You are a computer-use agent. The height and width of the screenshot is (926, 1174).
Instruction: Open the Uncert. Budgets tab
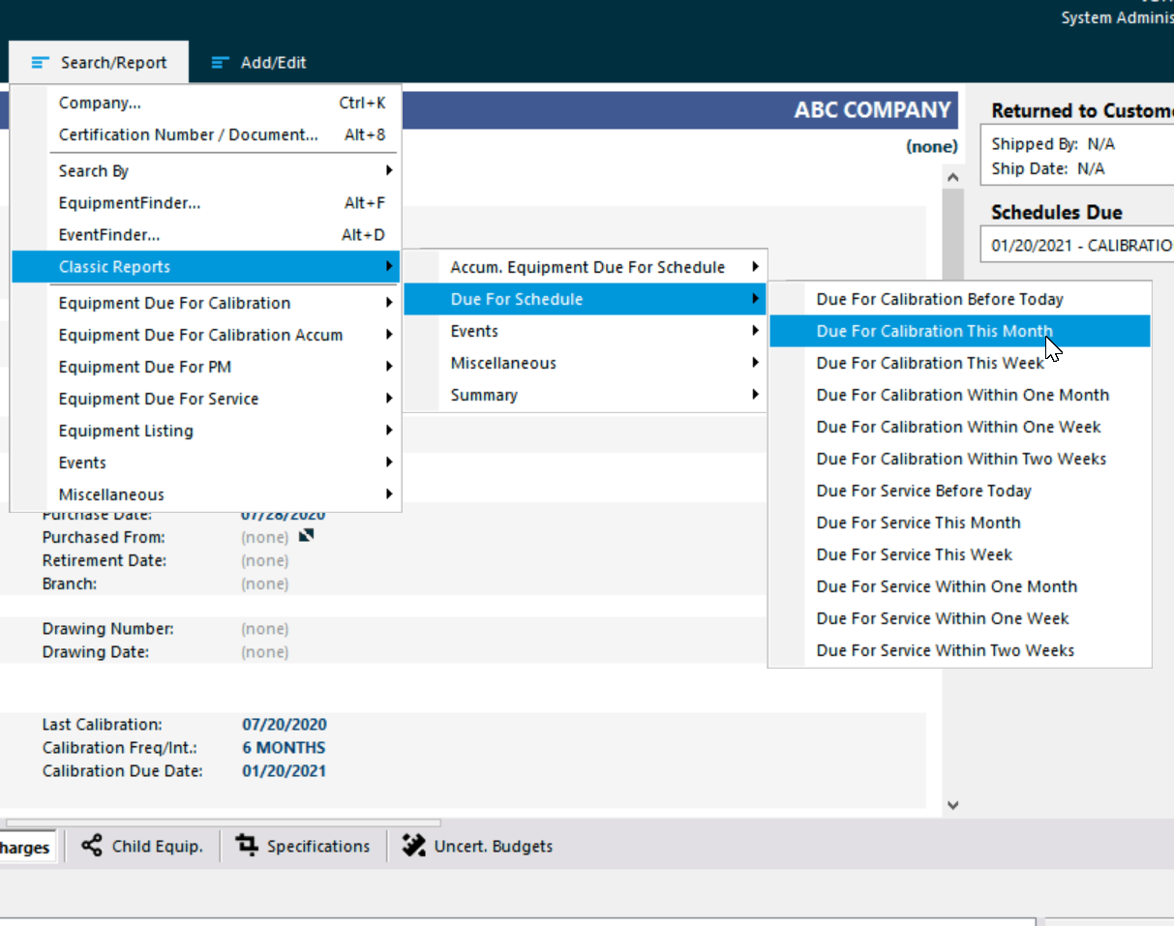point(477,847)
